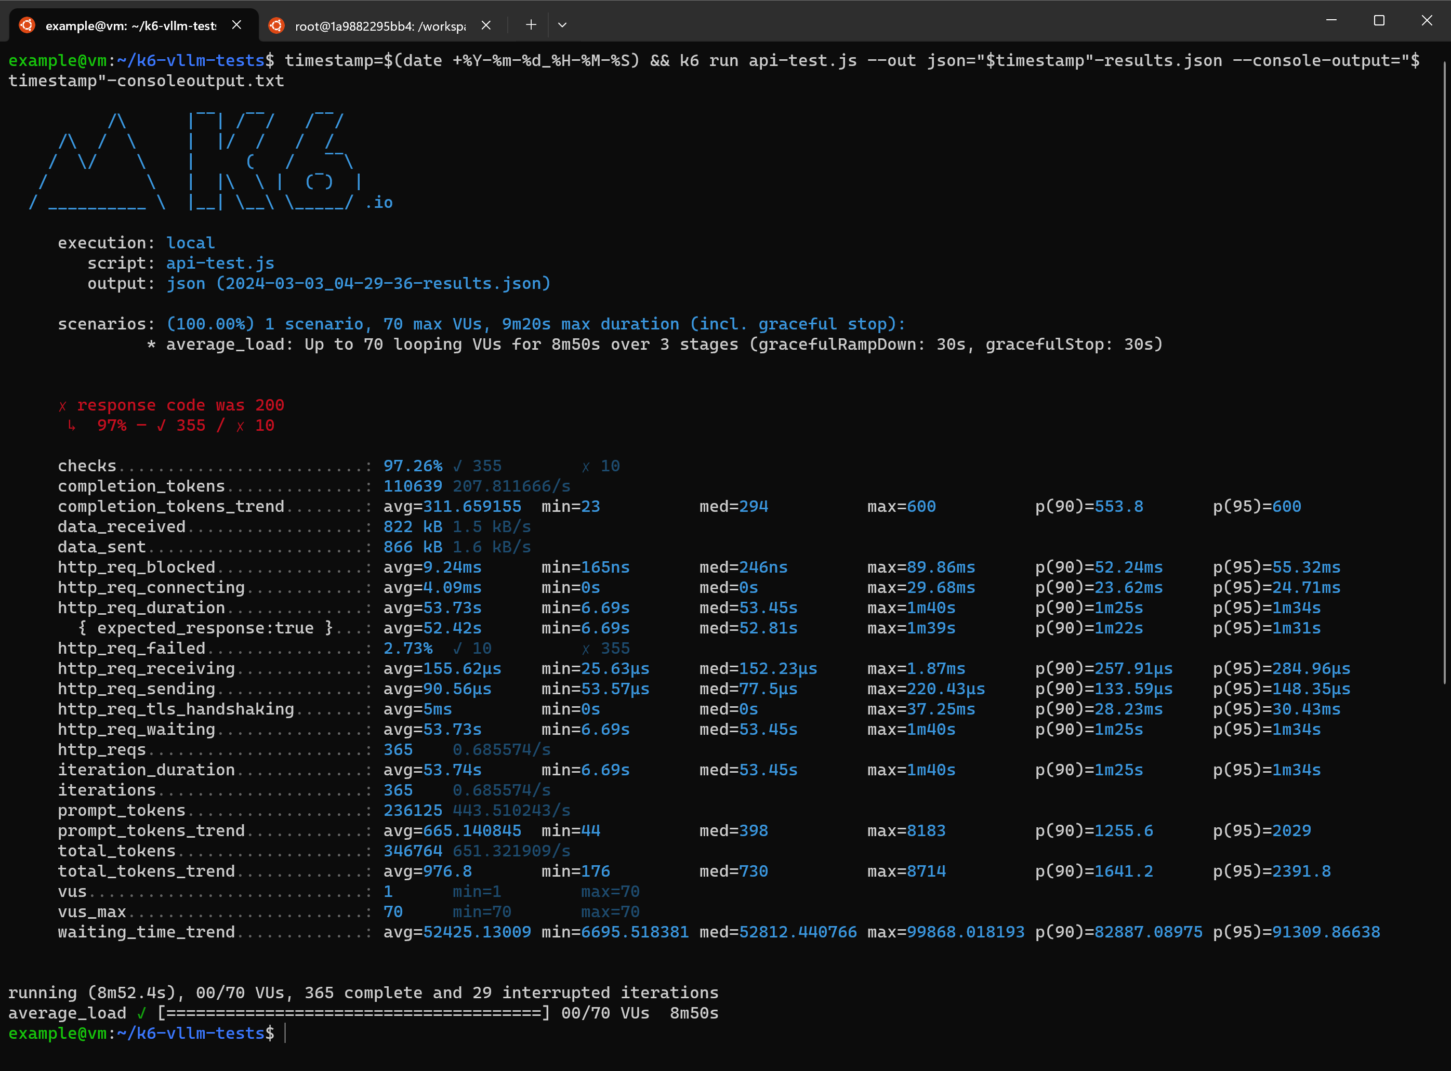
Task: Switch to the root@1a9882295bb4 workspace tab
Action: coord(382,25)
